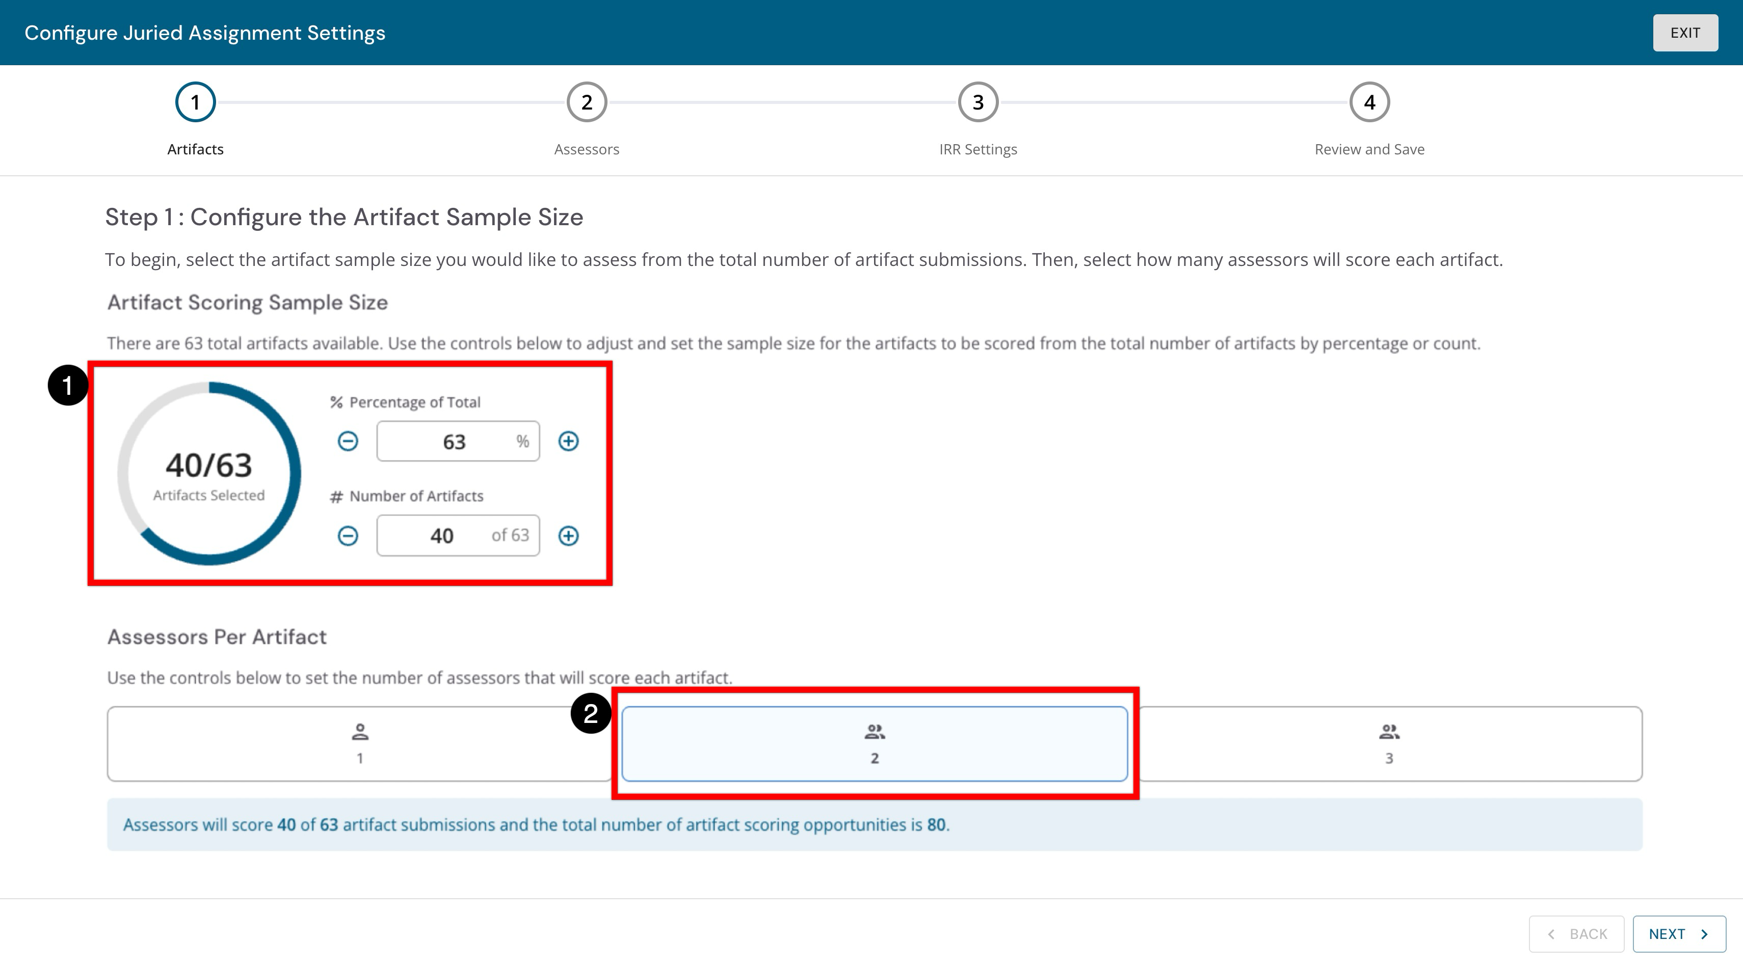Image resolution: width=1743 pixels, height=969 pixels.
Task: Click plus icon for Number of Artifacts
Action: pyautogui.click(x=568, y=536)
